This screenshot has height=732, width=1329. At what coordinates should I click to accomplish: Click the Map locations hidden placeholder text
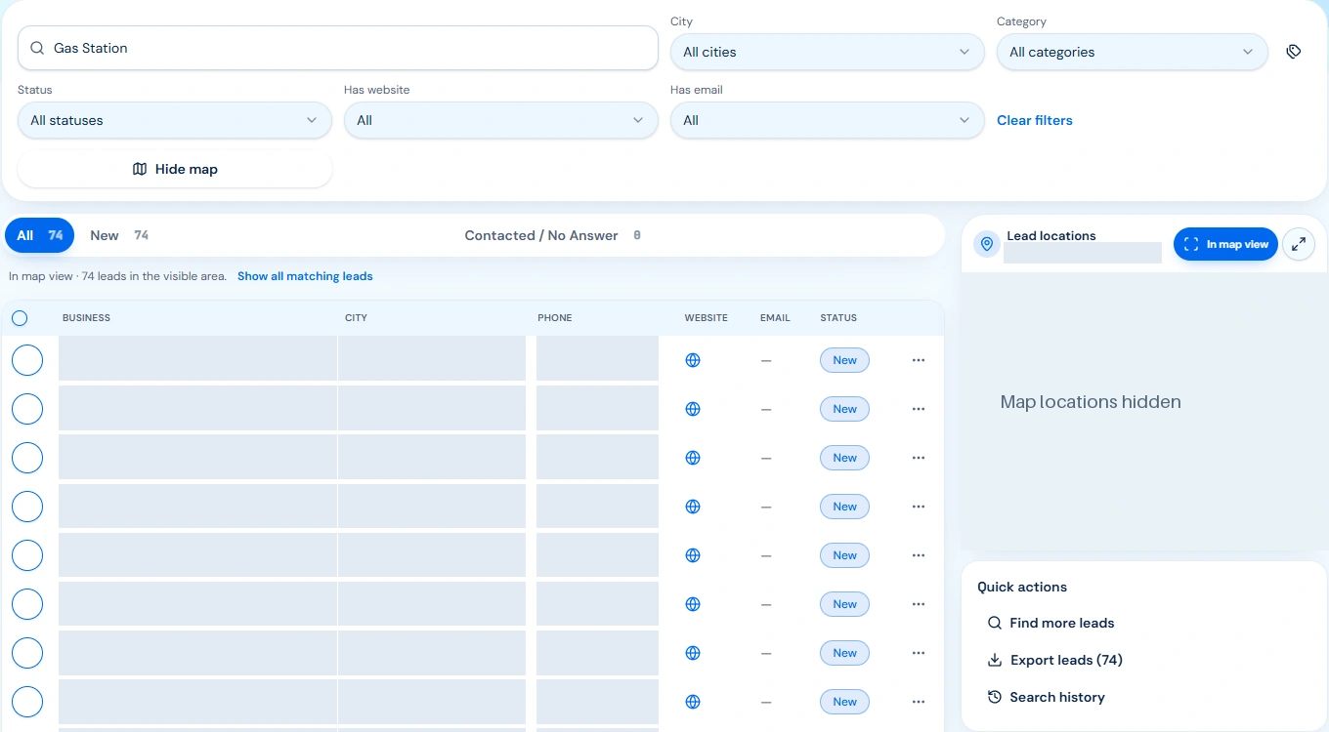tap(1091, 402)
